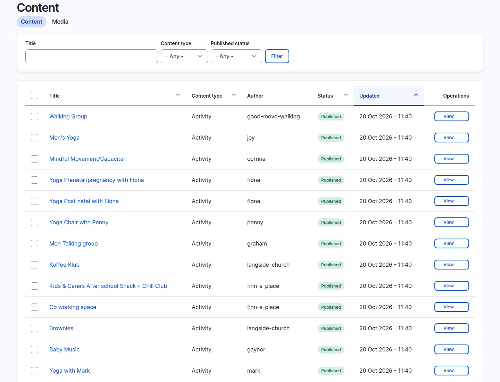Tick checkbox for Co working space
The width and height of the screenshot is (500, 382).
(34, 307)
